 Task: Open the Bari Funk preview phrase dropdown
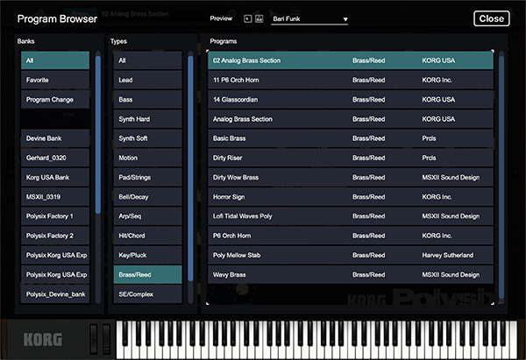coord(309,19)
